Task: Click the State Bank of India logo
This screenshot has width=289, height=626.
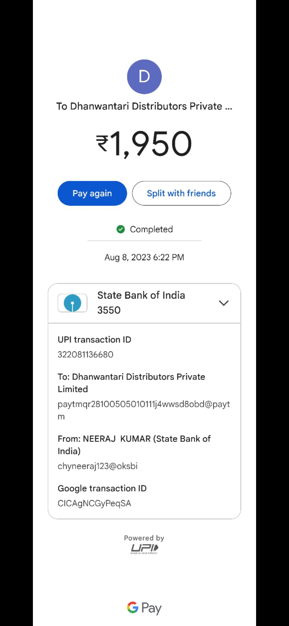Action: coord(73,303)
